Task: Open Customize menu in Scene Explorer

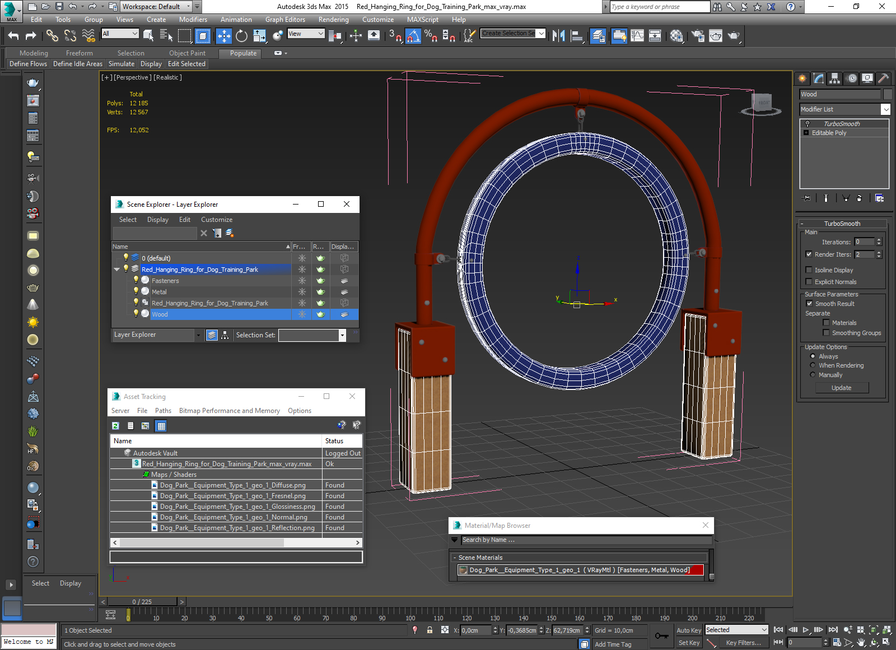Action: coord(217,220)
